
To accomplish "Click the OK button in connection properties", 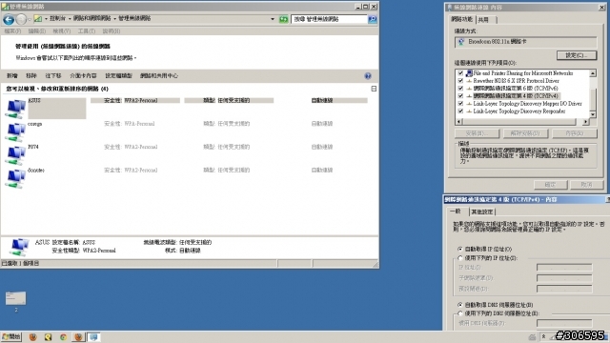I will (x=551, y=185).
